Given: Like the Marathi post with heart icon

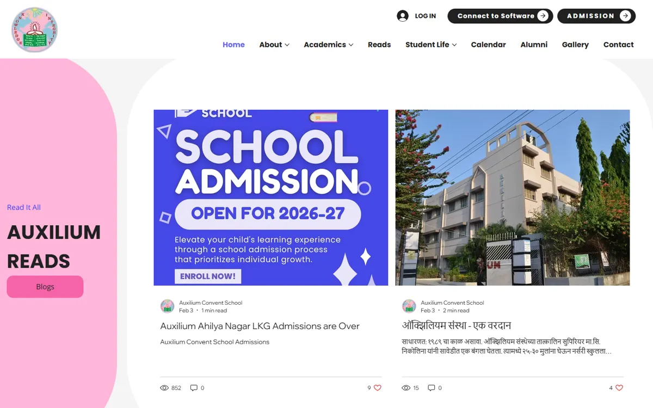Looking at the screenshot, I should click(619, 388).
